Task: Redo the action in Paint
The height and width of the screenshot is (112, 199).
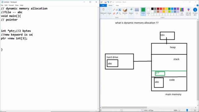Action: pyautogui.click(x=111, y=2)
